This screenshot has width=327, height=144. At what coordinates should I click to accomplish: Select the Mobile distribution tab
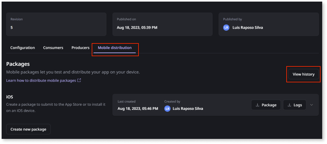coord(115,48)
